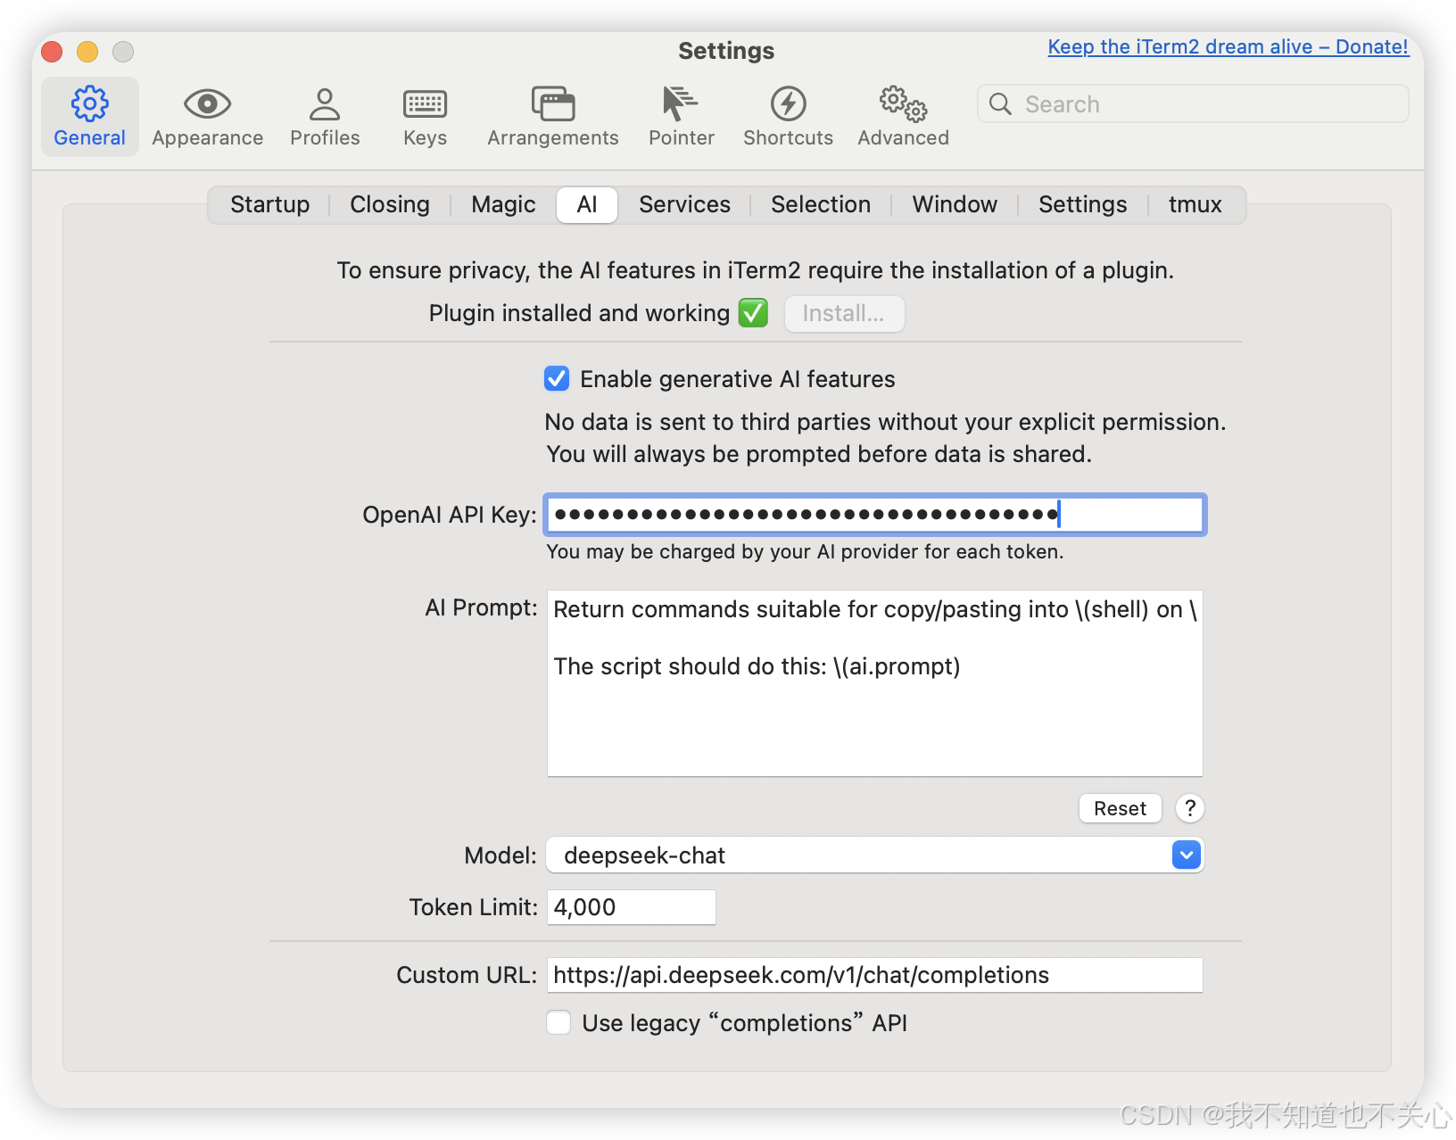Click 'You may be charged' note text

click(x=805, y=551)
